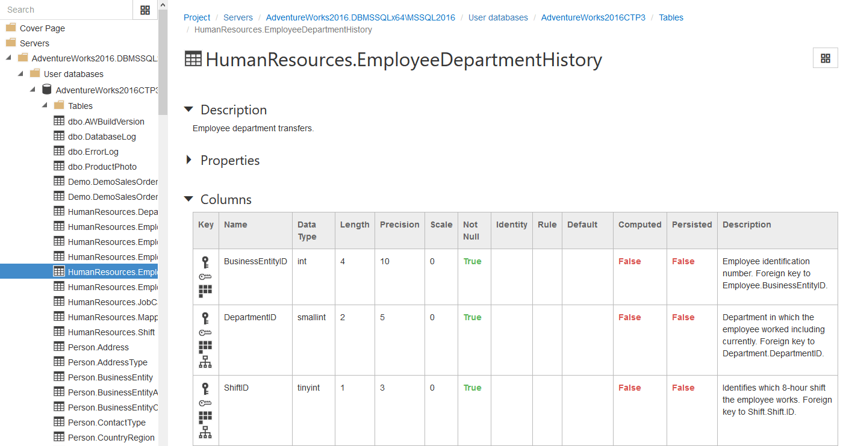The width and height of the screenshot is (843, 446).
Task: Click the foreign key icon in the BusinessEntityID row
Action: point(205,277)
